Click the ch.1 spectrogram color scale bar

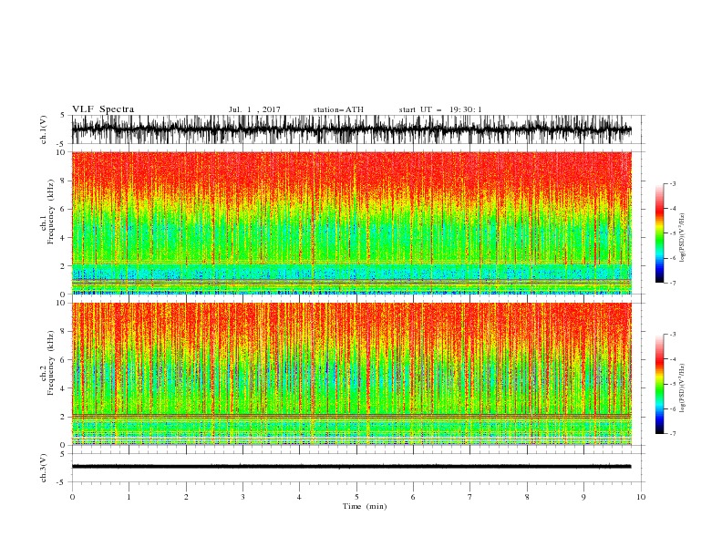pos(659,233)
